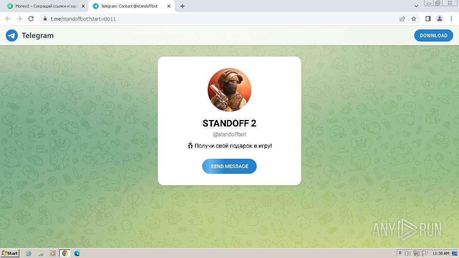Open the Chrome three-dot menu
Screen dimensions: 459x258
click(450, 19)
